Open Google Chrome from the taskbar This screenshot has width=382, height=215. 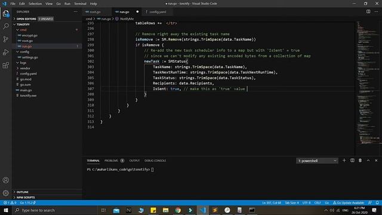point(178,210)
